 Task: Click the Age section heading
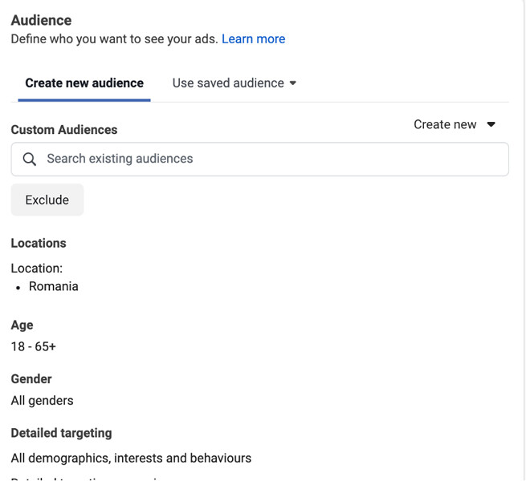pos(22,325)
